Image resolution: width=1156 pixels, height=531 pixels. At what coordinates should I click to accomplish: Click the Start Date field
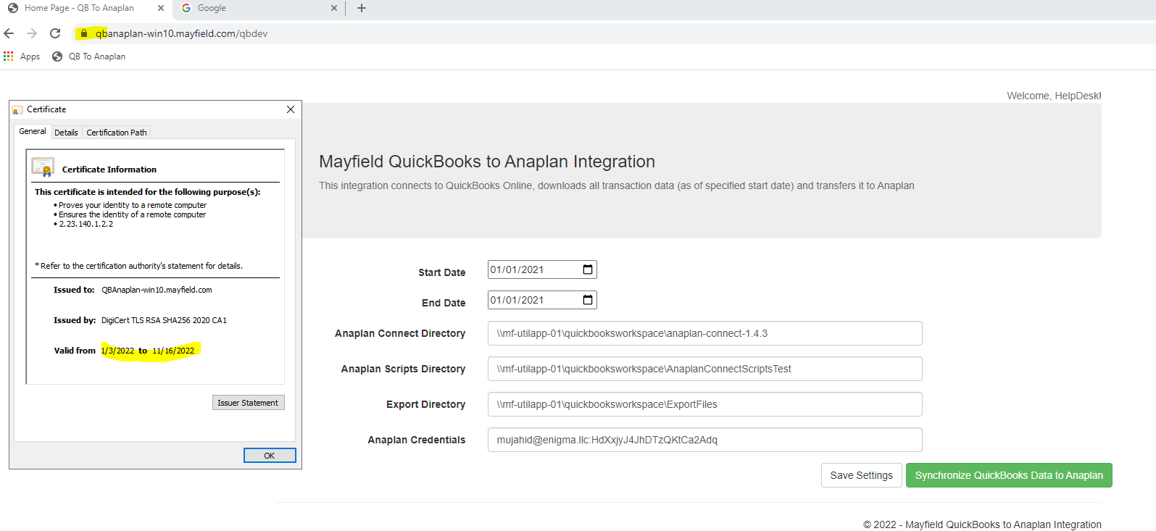[x=542, y=269]
